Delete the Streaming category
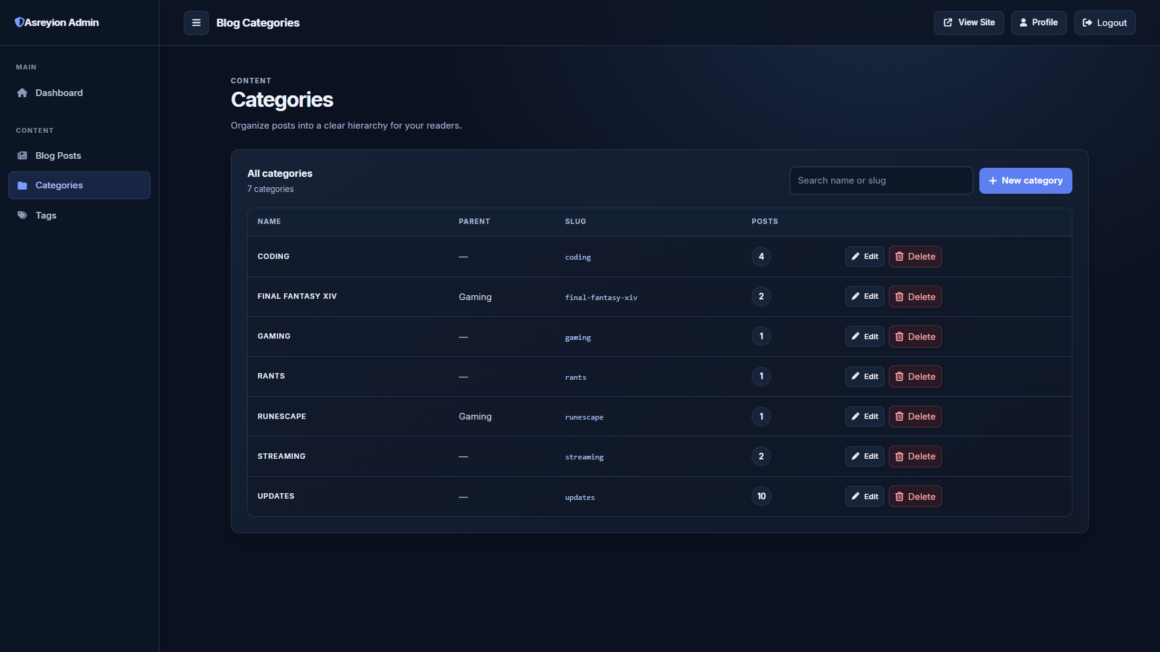The image size is (1160, 652). point(915,456)
